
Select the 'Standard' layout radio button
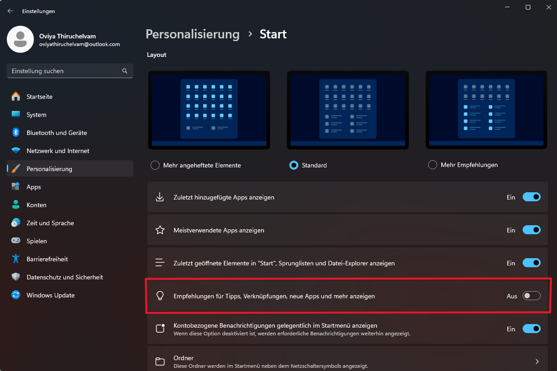click(x=294, y=165)
